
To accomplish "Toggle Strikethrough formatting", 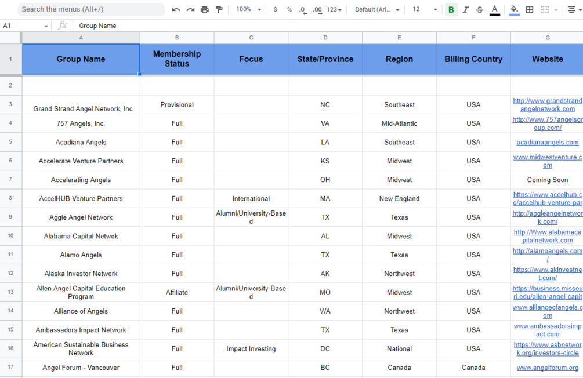I will (480, 10).
